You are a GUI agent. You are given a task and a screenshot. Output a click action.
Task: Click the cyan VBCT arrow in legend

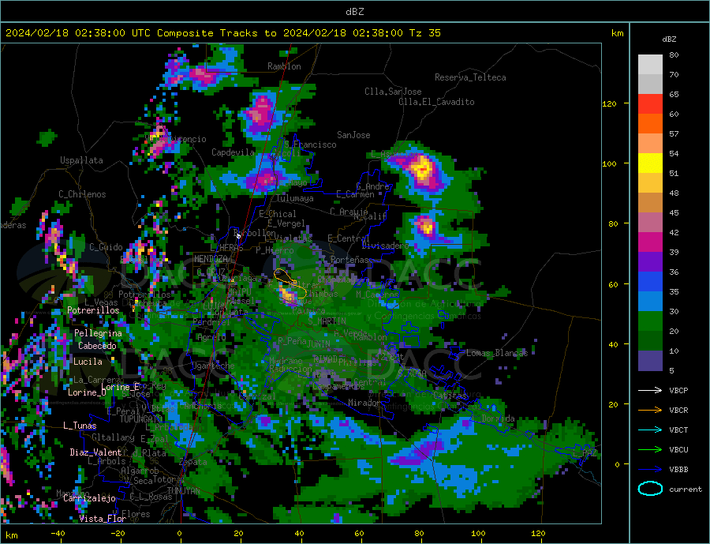(x=650, y=430)
